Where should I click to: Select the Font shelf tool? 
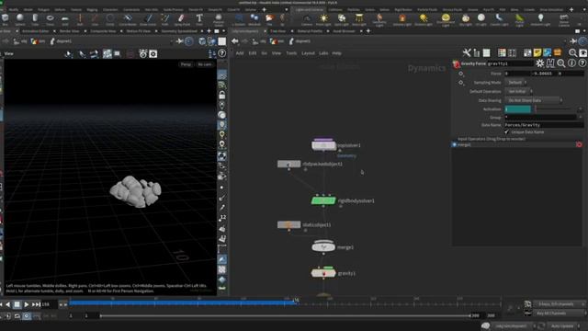(199, 19)
